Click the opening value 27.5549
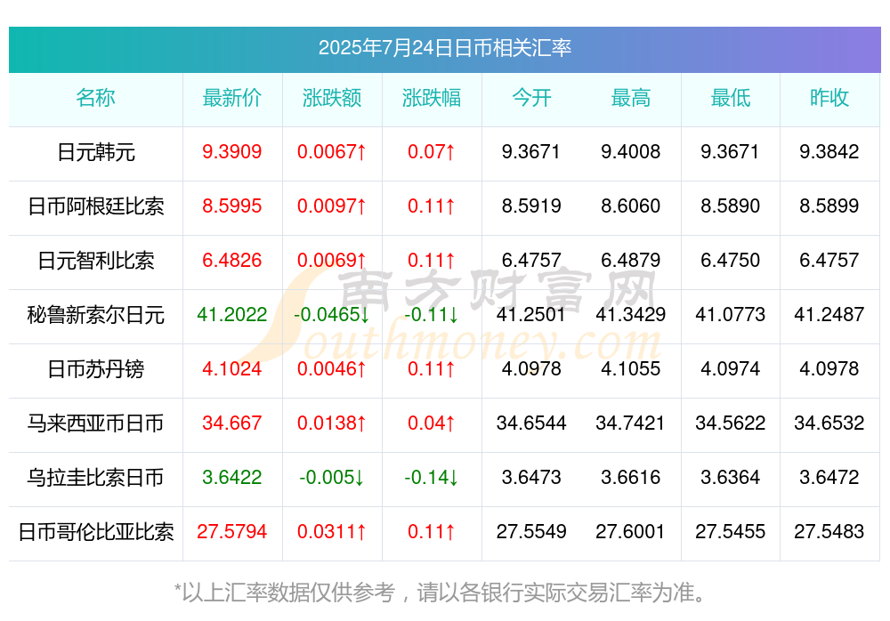 (531, 531)
